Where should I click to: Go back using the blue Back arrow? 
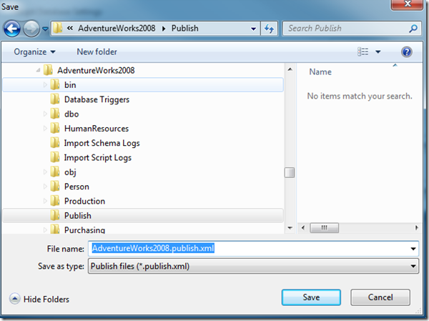[x=11, y=29]
